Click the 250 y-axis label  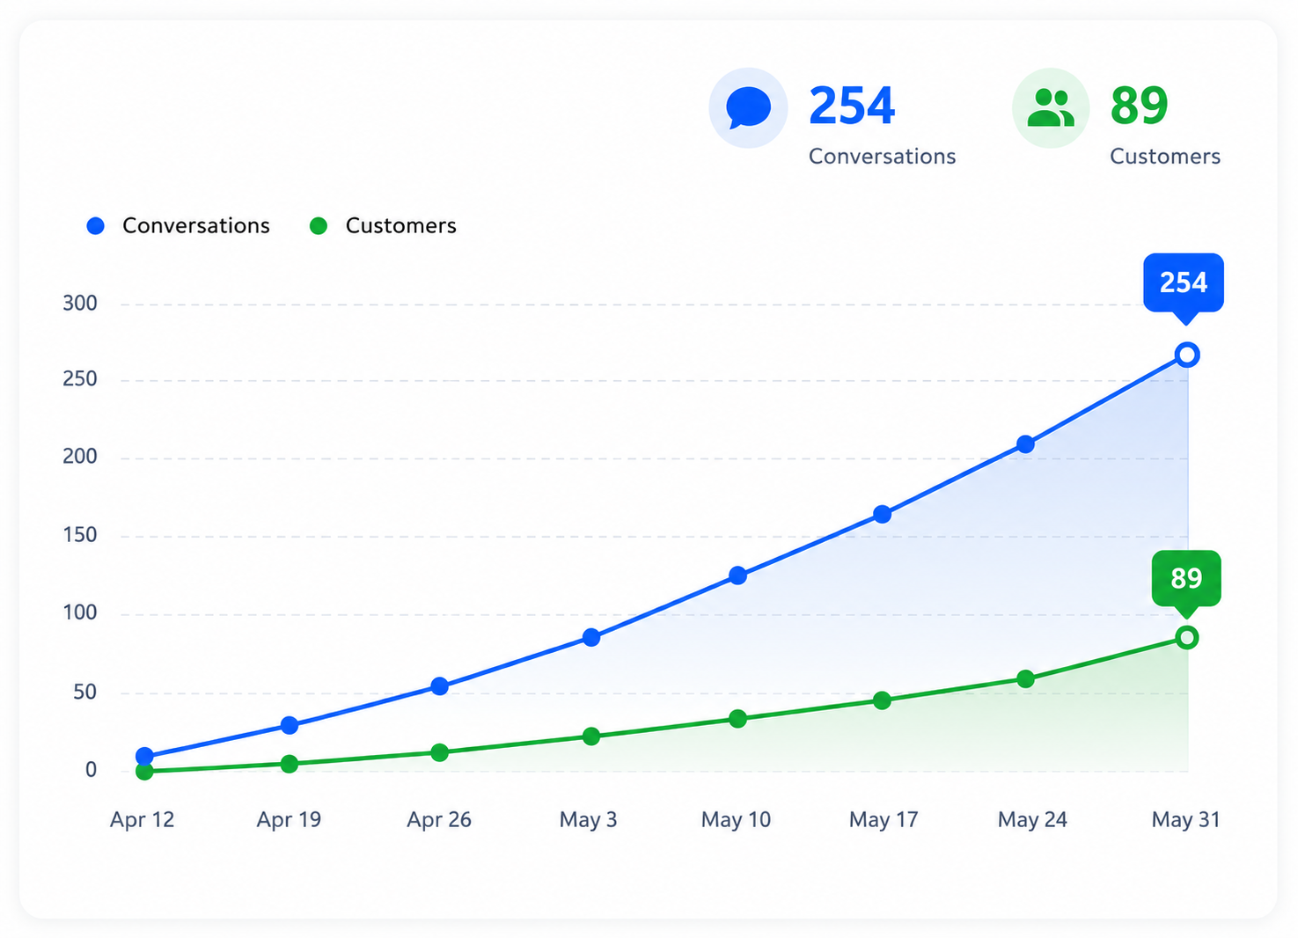(80, 379)
